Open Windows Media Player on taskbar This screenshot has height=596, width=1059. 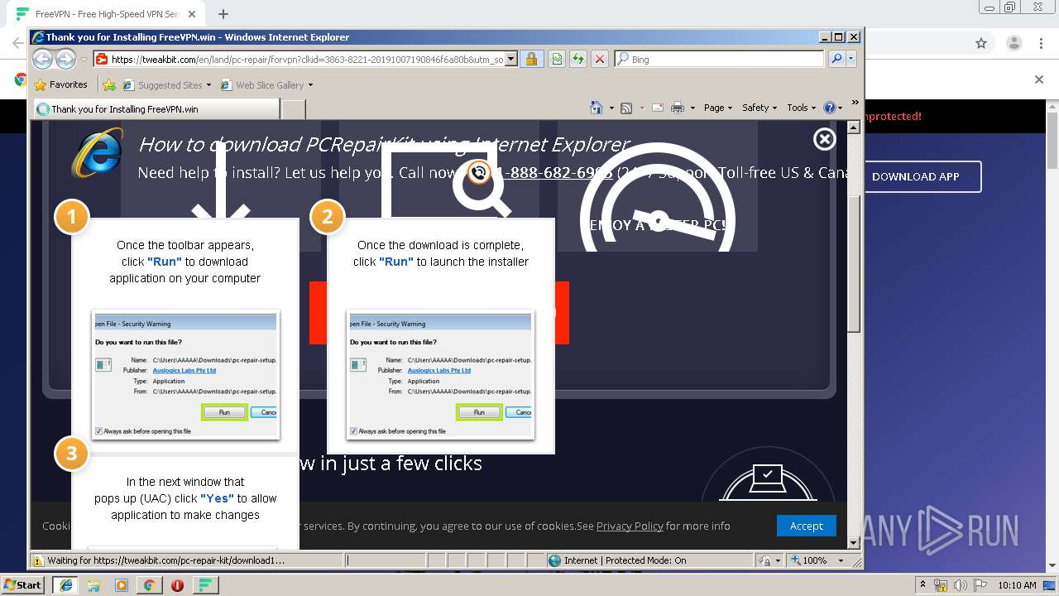coord(122,585)
